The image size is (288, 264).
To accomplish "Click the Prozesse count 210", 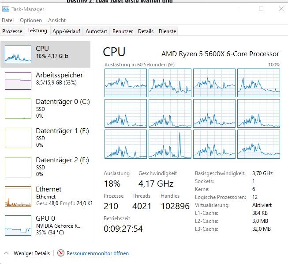I will tap(111, 206).
